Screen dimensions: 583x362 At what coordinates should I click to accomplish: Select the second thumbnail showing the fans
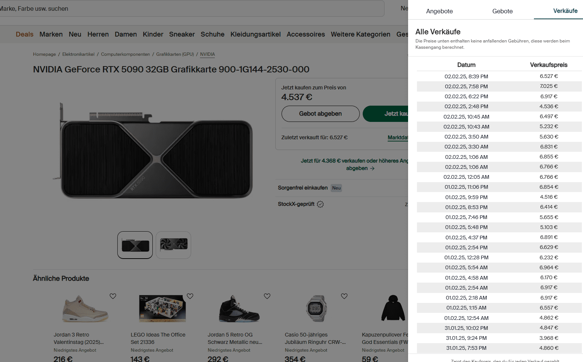(x=173, y=245)
